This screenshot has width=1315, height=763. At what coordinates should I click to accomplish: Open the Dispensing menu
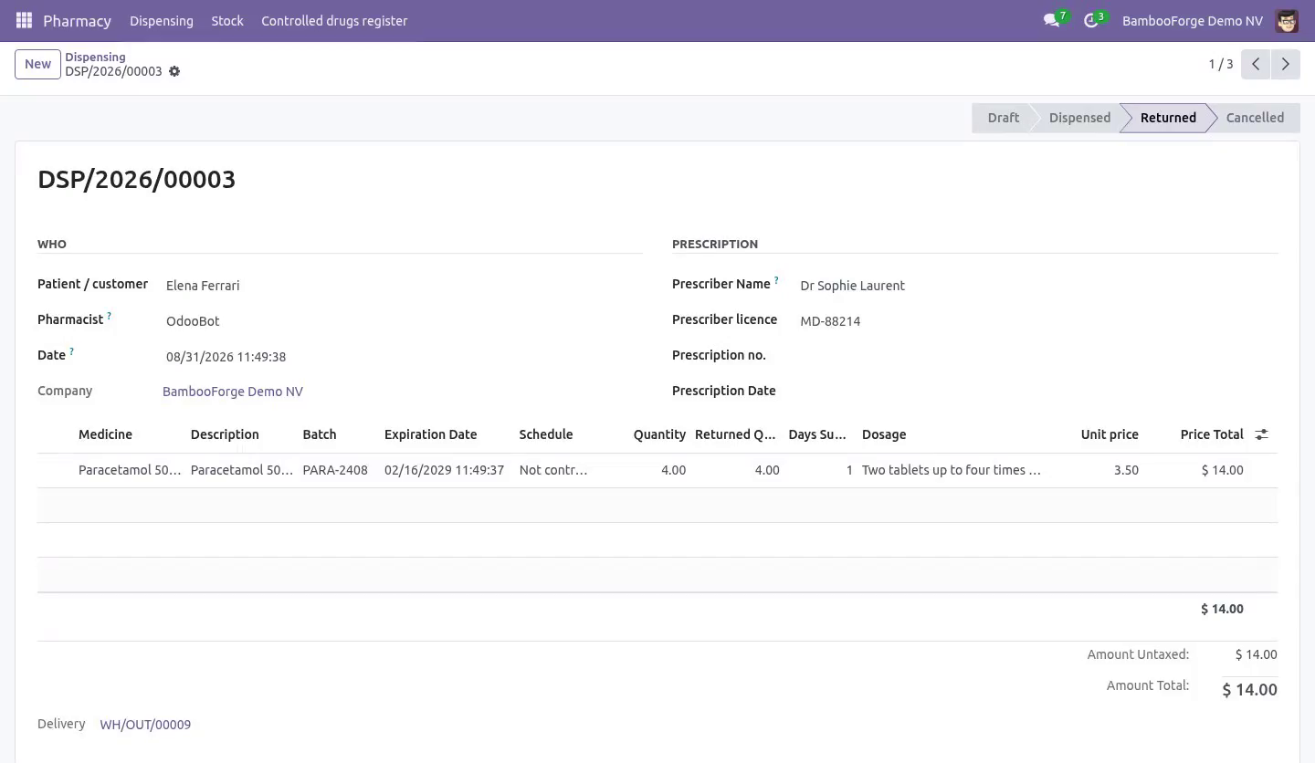point(162,20)
